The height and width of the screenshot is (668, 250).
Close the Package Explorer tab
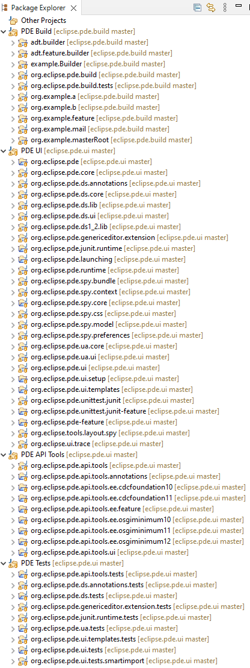point(73,8)
